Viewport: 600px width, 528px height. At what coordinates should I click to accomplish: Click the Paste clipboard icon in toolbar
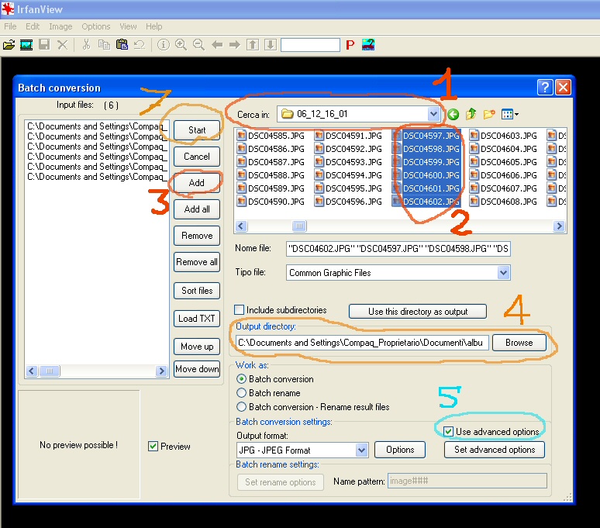[122, 45]
